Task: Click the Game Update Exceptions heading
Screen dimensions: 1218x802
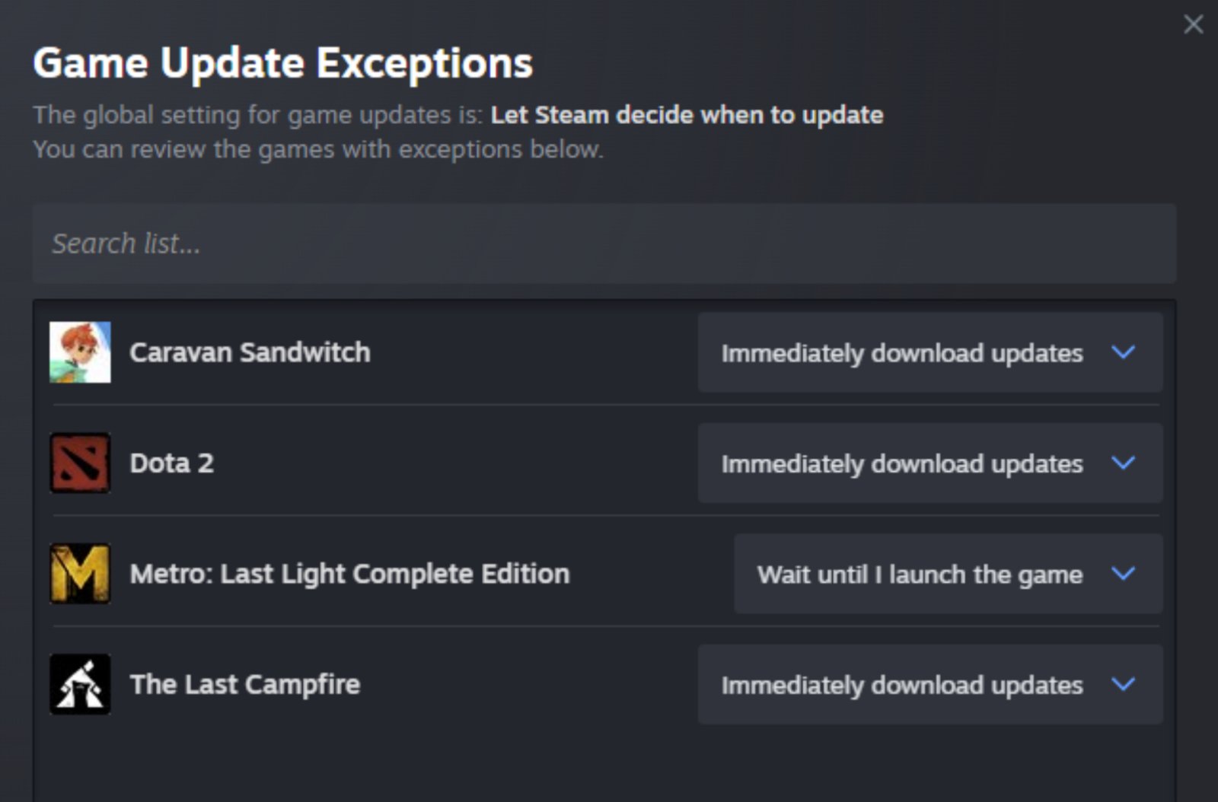Action: pos(283,62)
